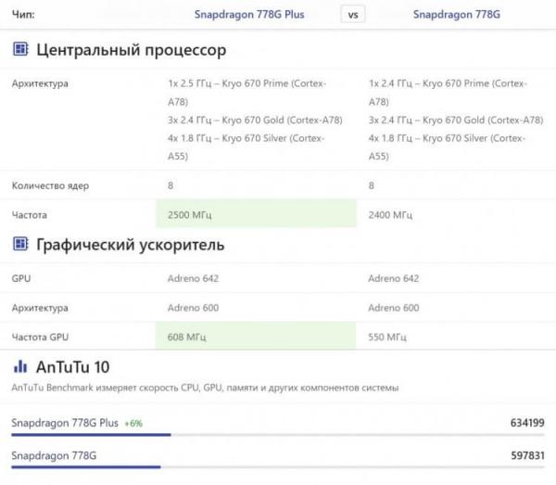Select the Центральный процессор heading
The height and width of the screenshot is (485, 556).
pyautogui.click(x=132, y=50)
